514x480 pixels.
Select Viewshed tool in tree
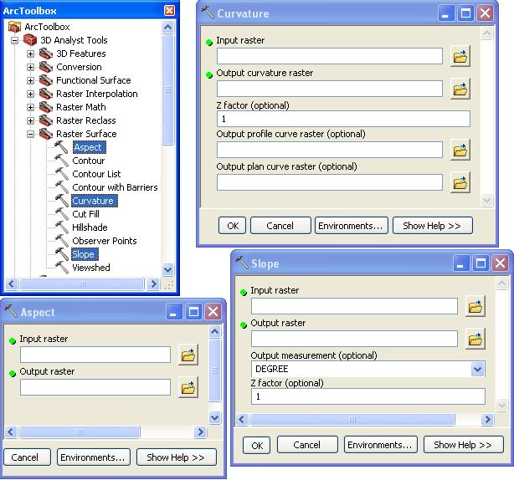point(91,268)
